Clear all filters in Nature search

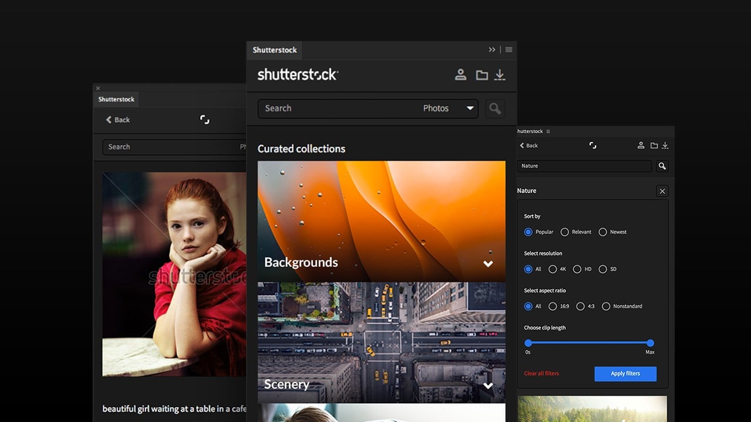click(x=541, y=373)
